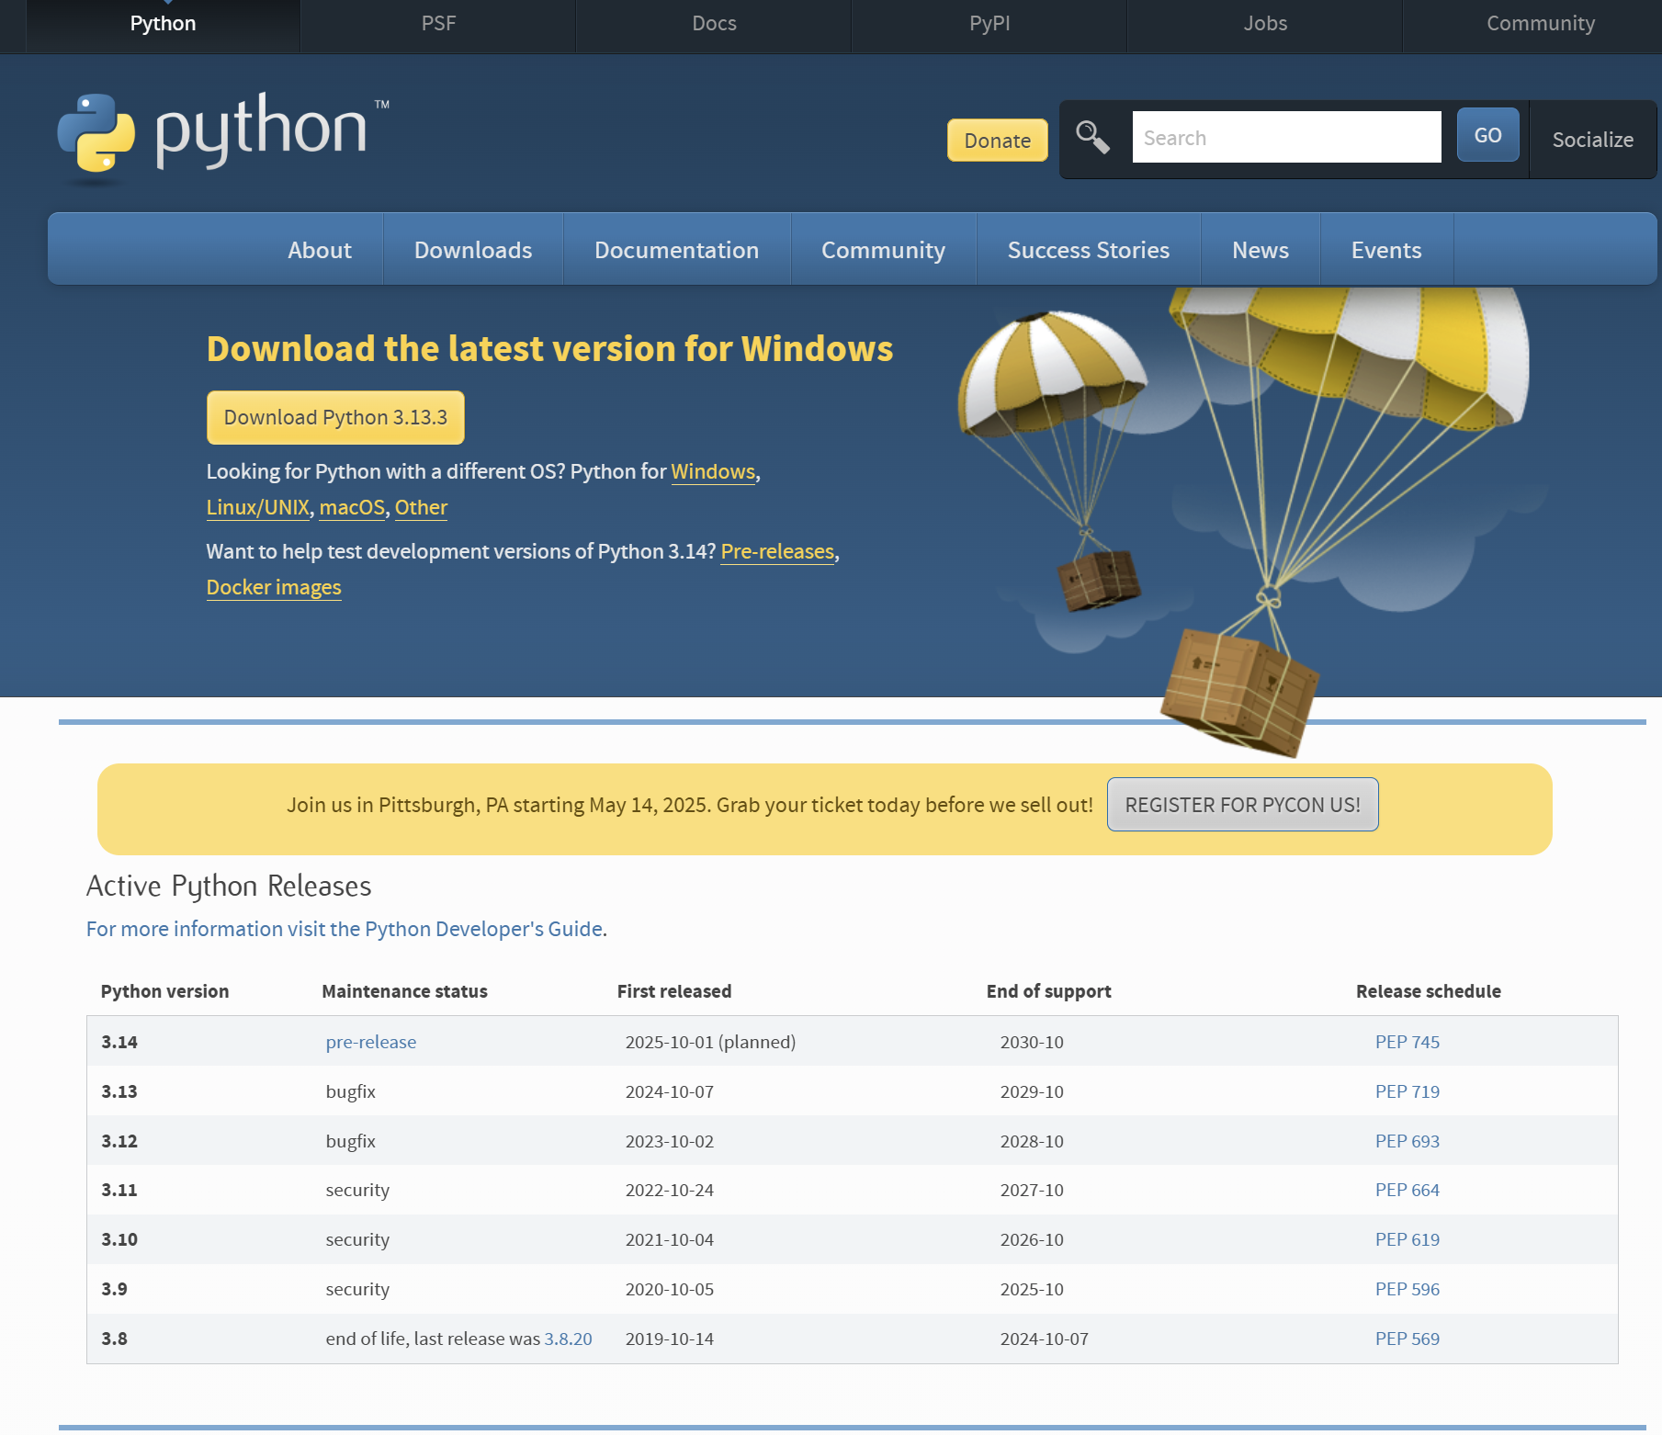
Task: Follow the macOS link
Action: 352,507
